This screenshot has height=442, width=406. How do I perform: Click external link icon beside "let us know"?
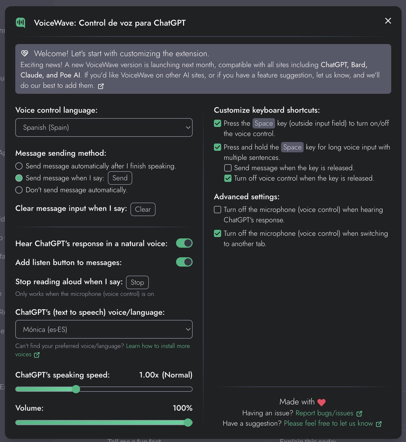379,423
